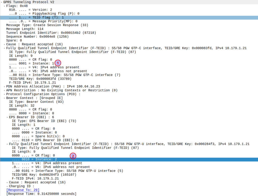Collapse the S5/S8 PGW GTP-U F-TEID node

7,144
